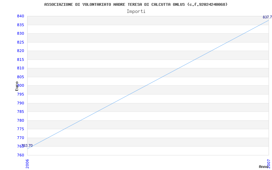Click the 2006 x-axis year label

[28, 164]
